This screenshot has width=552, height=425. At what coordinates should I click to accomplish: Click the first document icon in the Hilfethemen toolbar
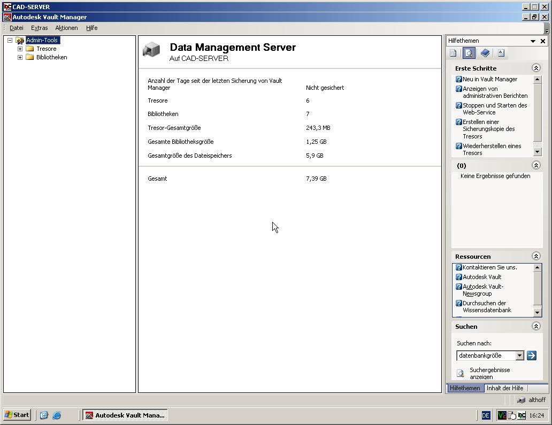pyautogui.click(x=454, y=53)
